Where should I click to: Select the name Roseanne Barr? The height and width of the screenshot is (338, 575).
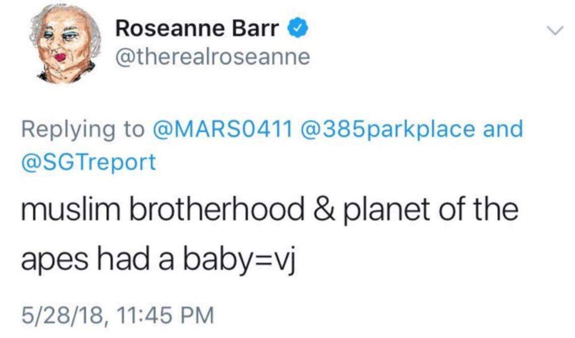pyautogui.click(x=197, y=29)
